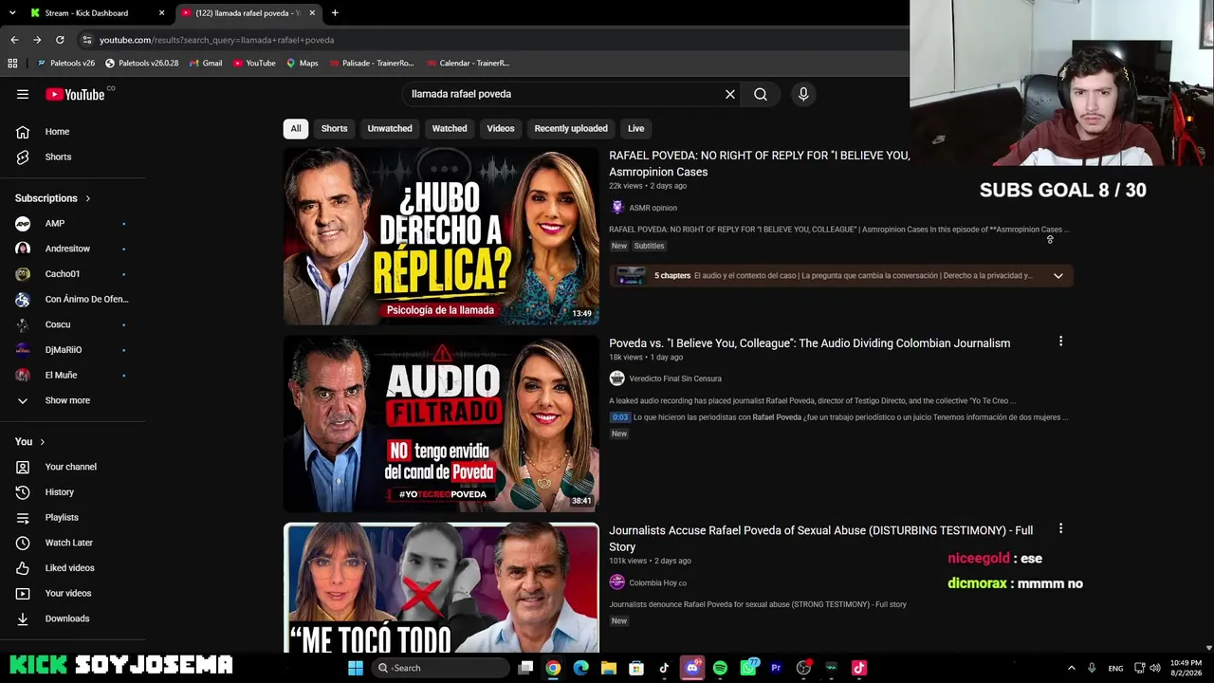1214x683 pixels.
Task: Filter results to Videos only
Action: click(501, 128)
